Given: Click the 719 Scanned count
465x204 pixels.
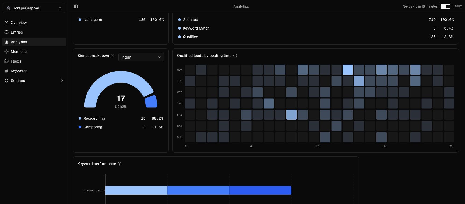Looking at the screenshot, I should [x=432, y=20].
